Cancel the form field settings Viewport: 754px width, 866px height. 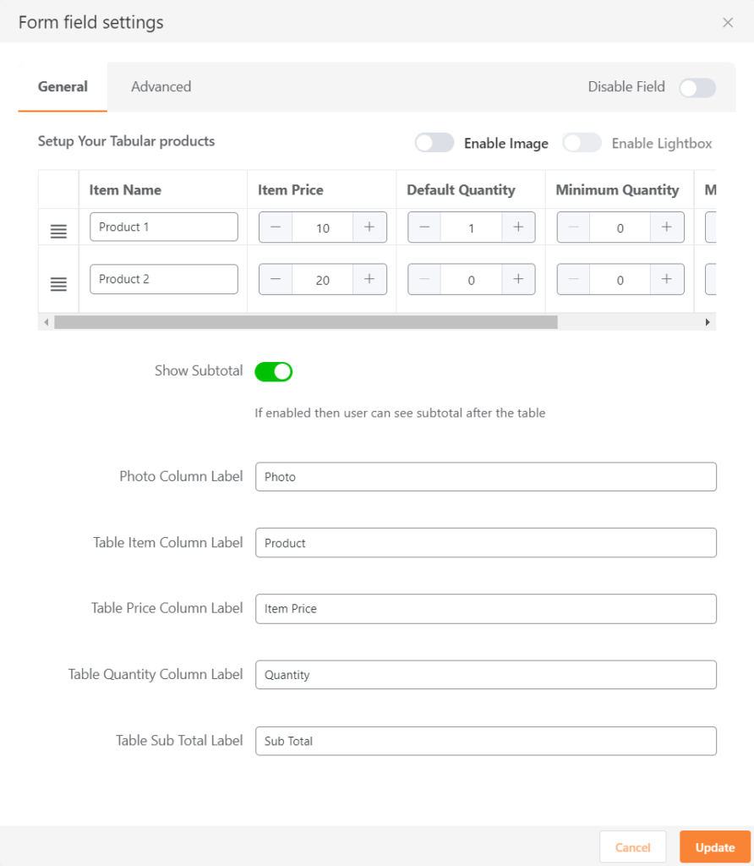[x=632, y=847]
